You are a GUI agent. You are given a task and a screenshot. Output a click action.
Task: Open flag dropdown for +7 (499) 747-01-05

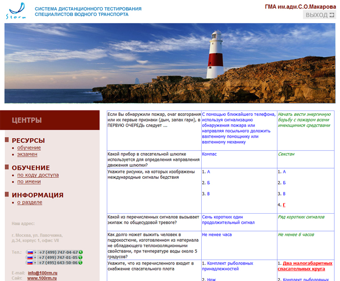tap(32, 257)
